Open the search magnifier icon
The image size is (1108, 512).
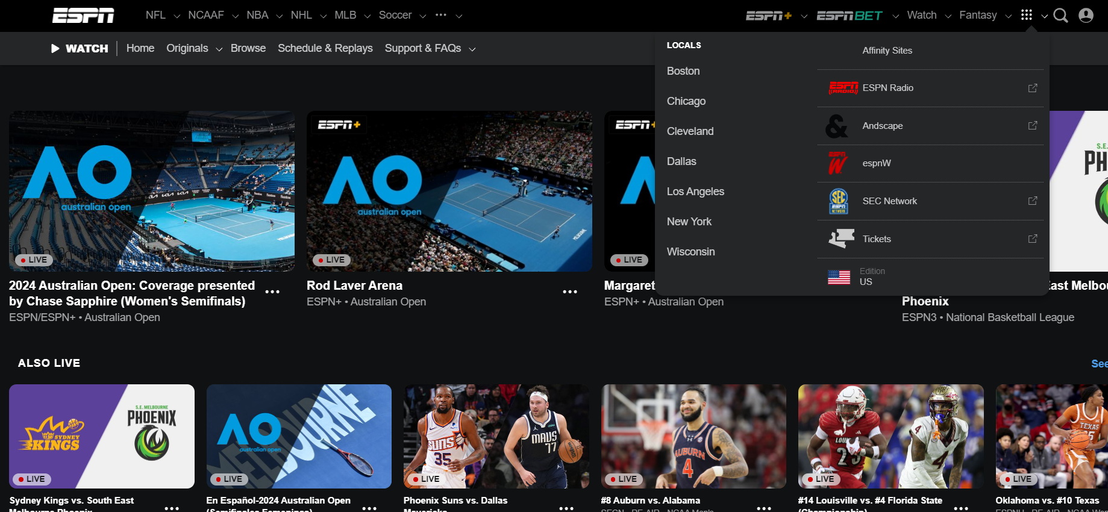tap(1060, 15)
